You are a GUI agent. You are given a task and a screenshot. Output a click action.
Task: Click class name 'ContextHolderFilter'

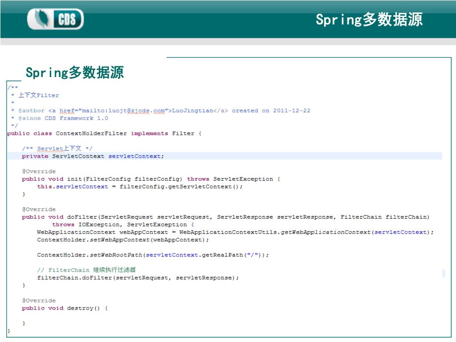click(91, 134)
